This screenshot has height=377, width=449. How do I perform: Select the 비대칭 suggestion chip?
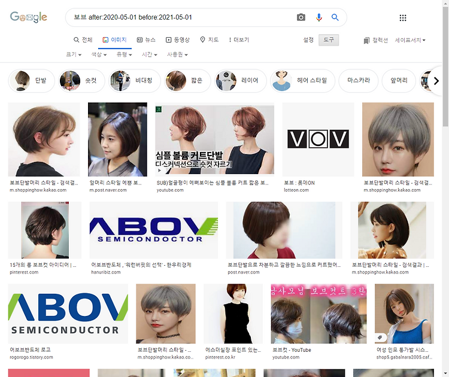click(135, 81)
